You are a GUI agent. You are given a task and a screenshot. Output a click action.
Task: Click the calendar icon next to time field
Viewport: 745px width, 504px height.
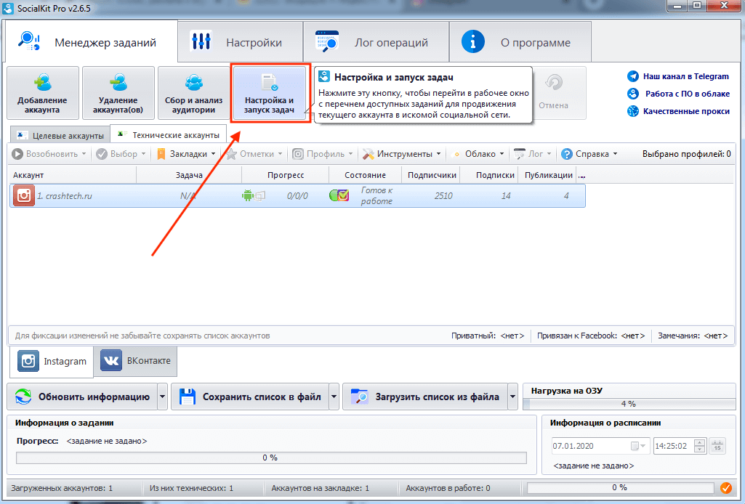pyautogui.click(x=717, y=446)
